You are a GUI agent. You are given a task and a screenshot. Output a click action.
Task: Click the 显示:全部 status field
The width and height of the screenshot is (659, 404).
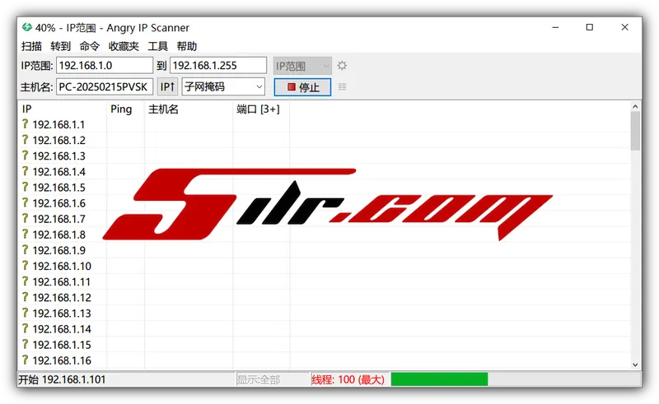pos(273,379)
